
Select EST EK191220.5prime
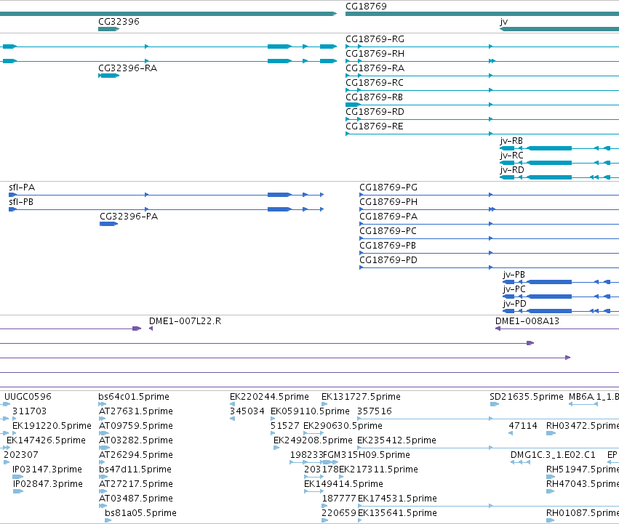52,426
